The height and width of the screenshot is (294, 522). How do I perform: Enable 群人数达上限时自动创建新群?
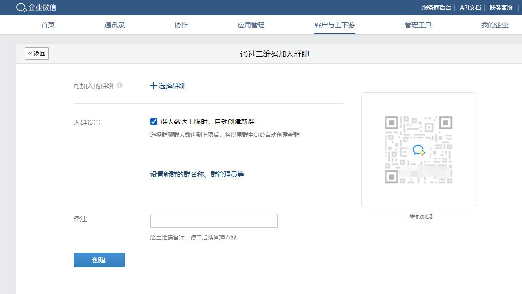[153, 121]
